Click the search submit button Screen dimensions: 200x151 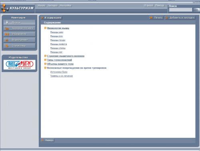pos(196,10)
